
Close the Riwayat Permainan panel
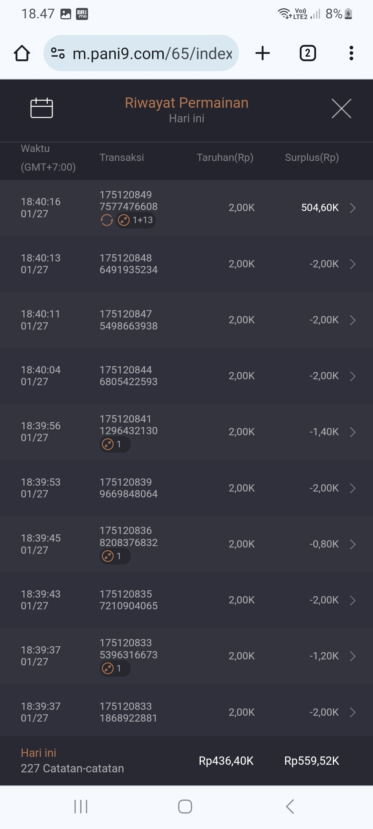(341, 108)
